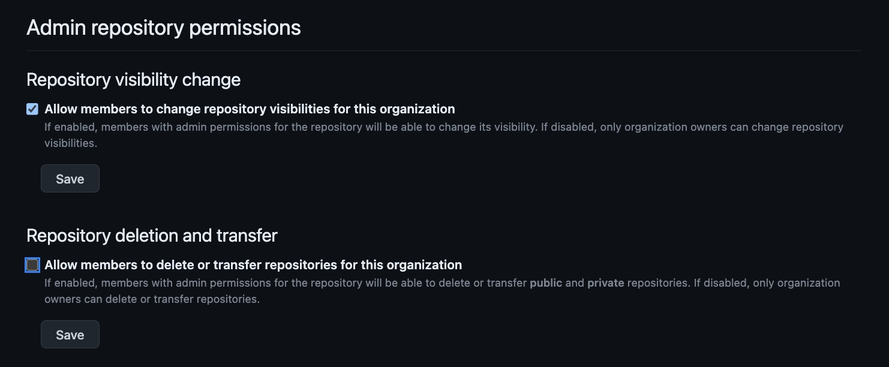Uncheck the repository visibilities change checkbox
889x367 pixels.
32,109
